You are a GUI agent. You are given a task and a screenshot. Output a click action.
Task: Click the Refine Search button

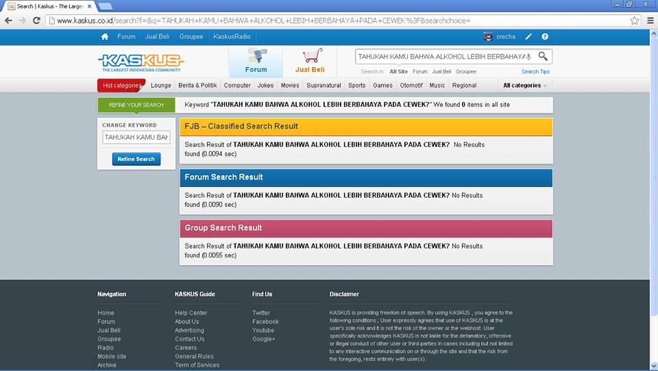click(x=136, y=159)
